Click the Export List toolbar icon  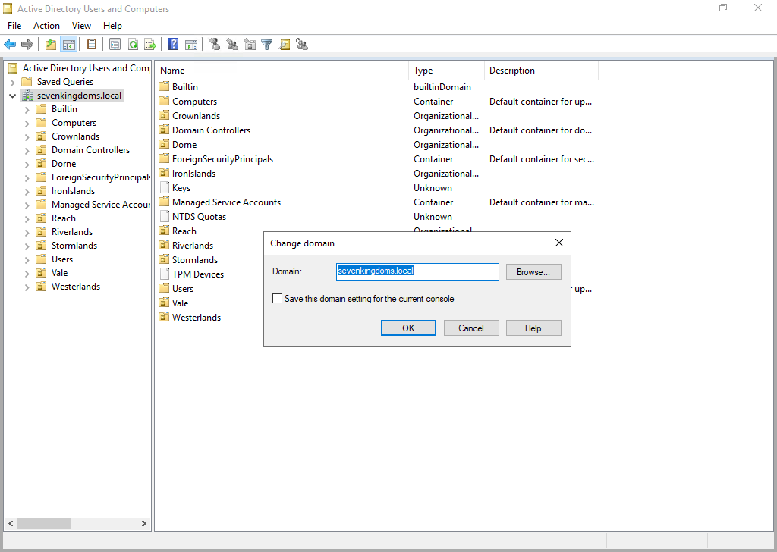pos(150,45)
